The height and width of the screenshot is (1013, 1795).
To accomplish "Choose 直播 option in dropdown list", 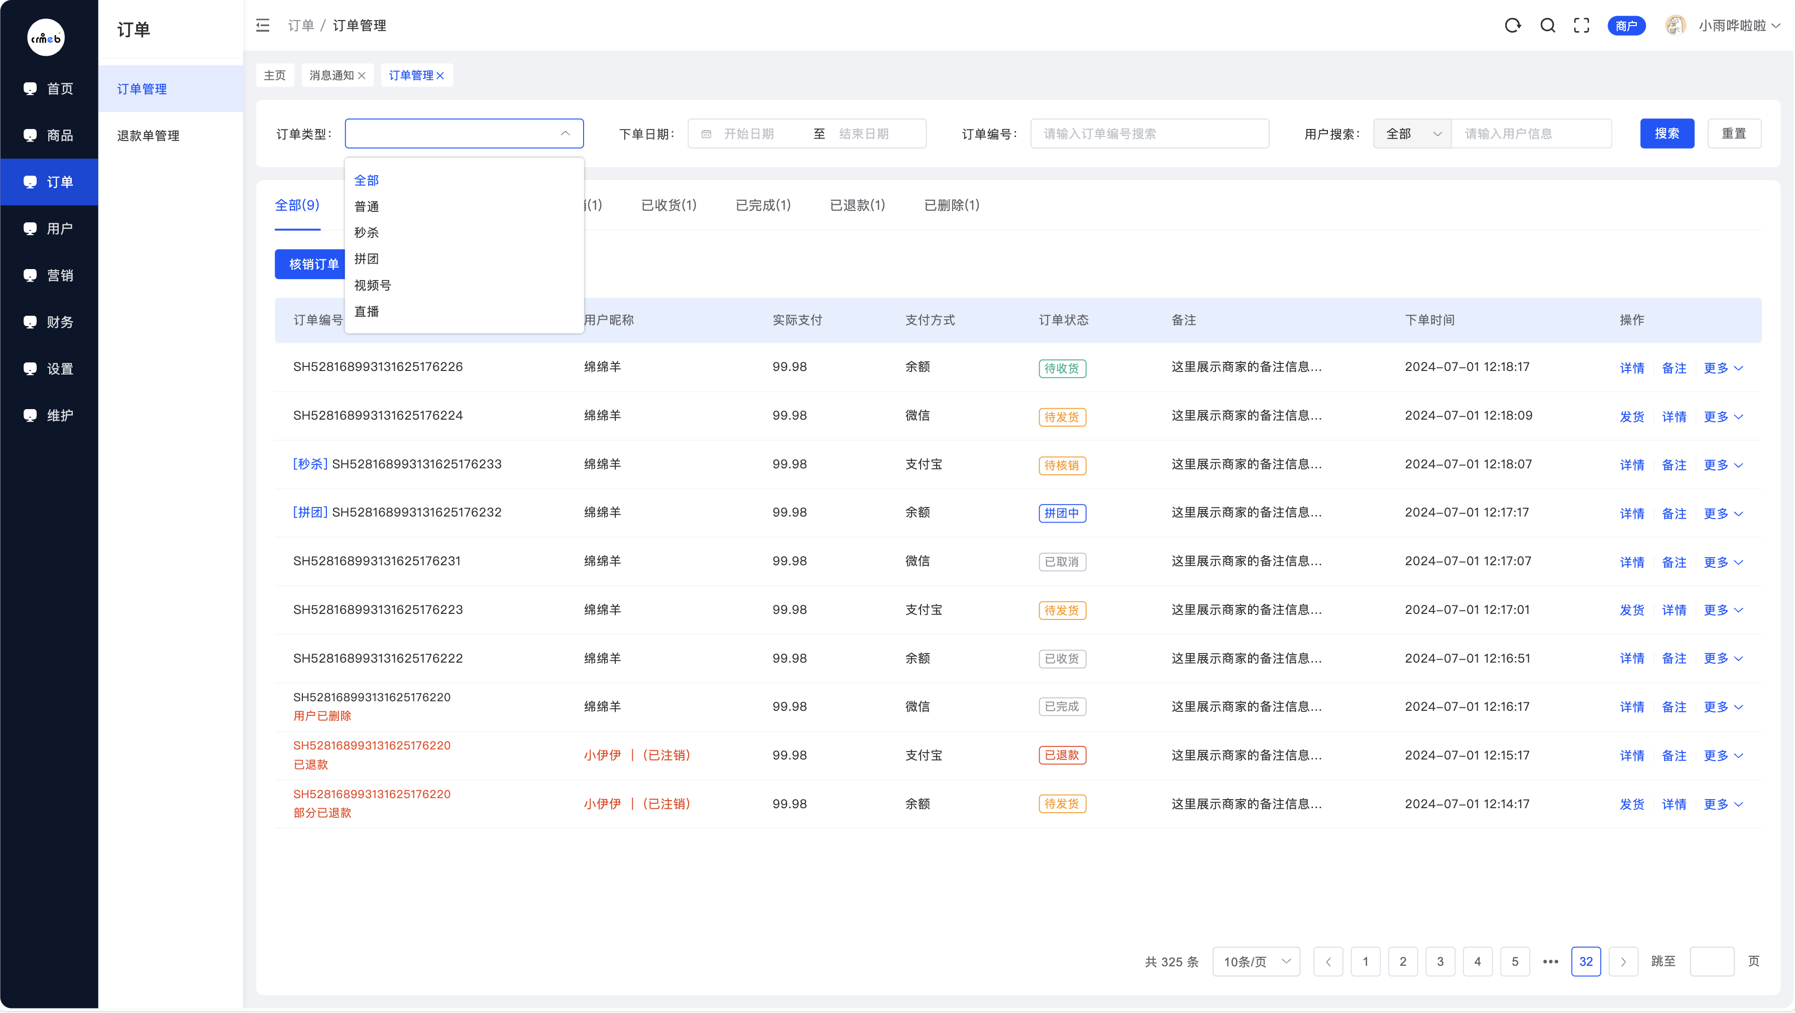I will pyautogui.click(x=367, y=311).
